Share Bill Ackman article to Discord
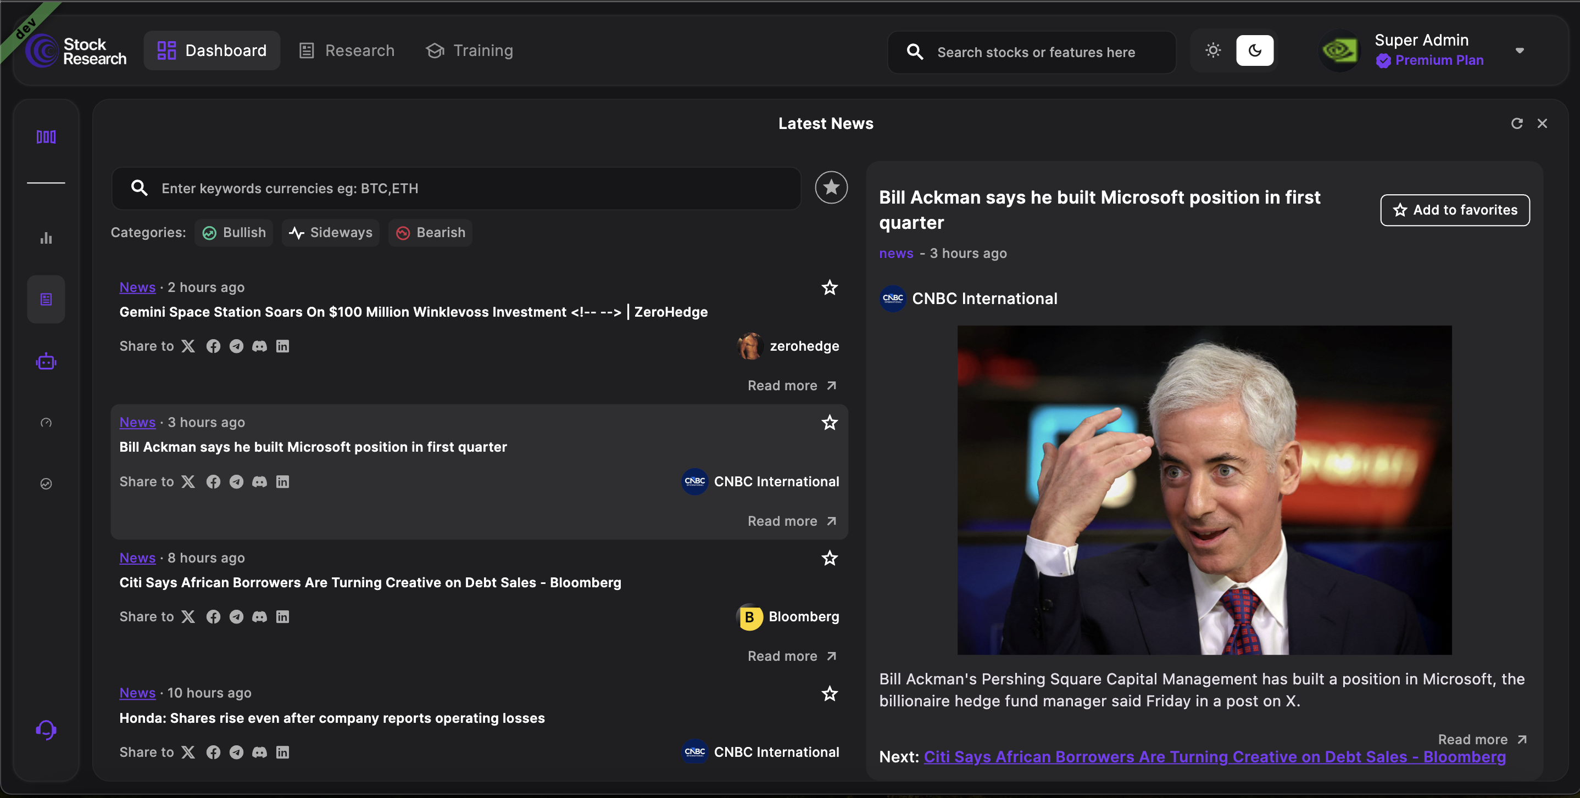Screen dimensions: 1580x798 [x=259, y=482]
